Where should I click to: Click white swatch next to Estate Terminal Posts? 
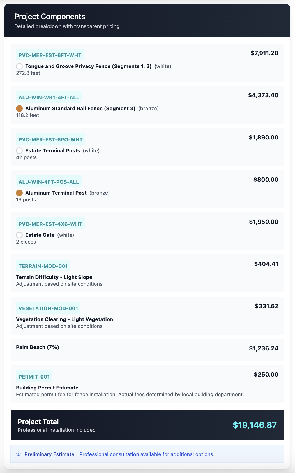19,151
